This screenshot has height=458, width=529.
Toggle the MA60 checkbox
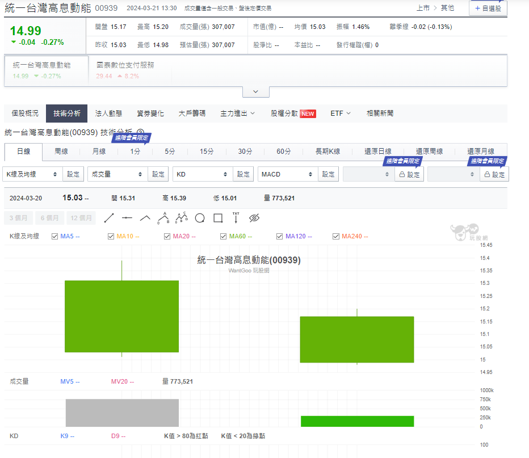point(223,237)
